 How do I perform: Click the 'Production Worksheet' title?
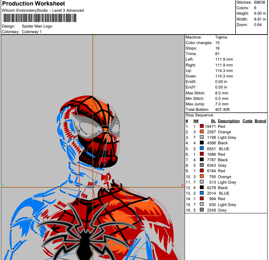coord(34,3)
